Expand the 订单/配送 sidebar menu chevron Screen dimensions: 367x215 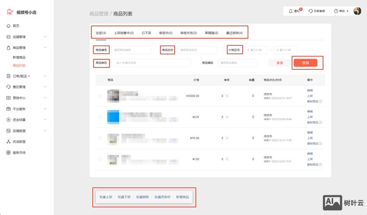pyautogui.click(x=45, y=76)
